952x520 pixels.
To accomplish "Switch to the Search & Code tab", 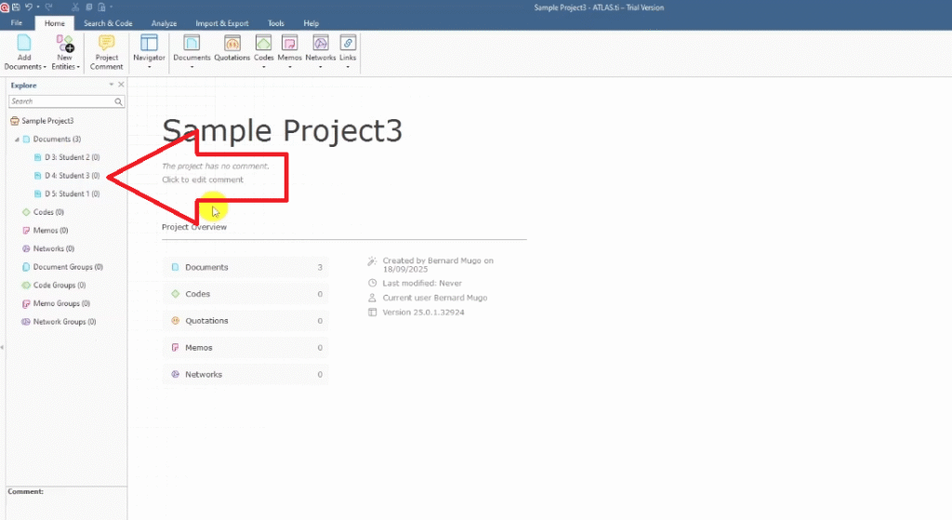I will coord(107,22).
